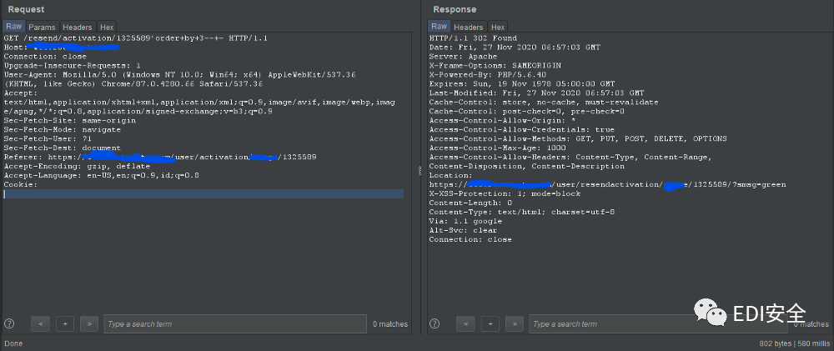Click the 'Done' status bar text
This screenshot has width=834, height=351.
[13, 343]
